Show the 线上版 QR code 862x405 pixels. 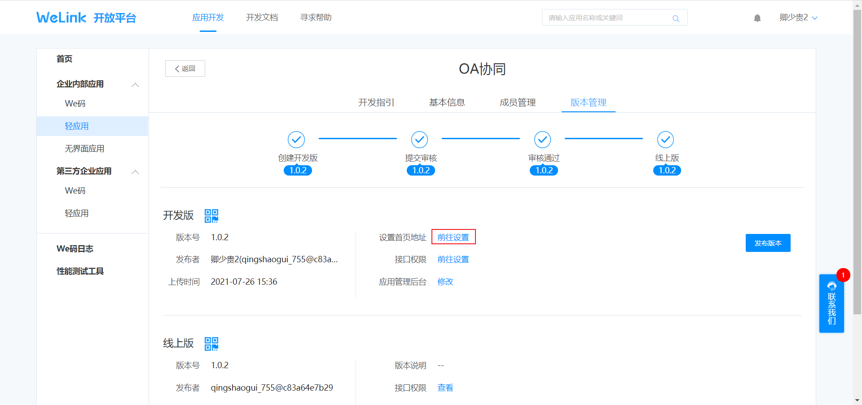(211, 343)
